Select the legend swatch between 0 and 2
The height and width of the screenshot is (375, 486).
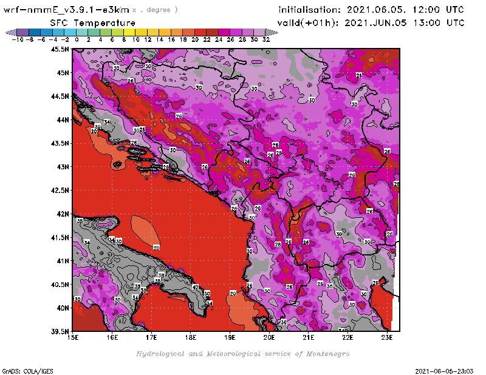[x=82, y=32]
